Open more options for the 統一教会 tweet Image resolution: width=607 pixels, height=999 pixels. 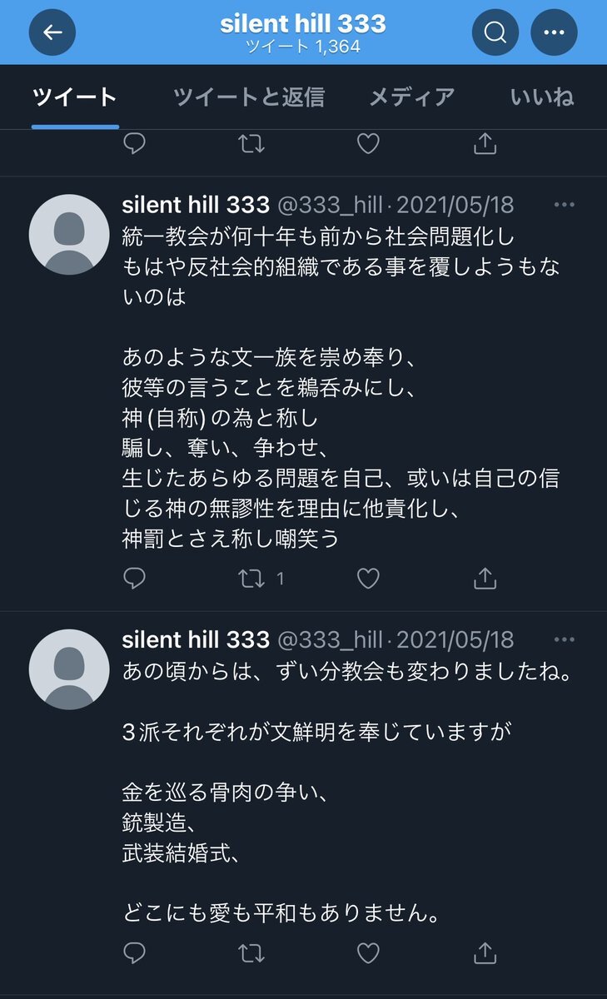coord(565,204)
